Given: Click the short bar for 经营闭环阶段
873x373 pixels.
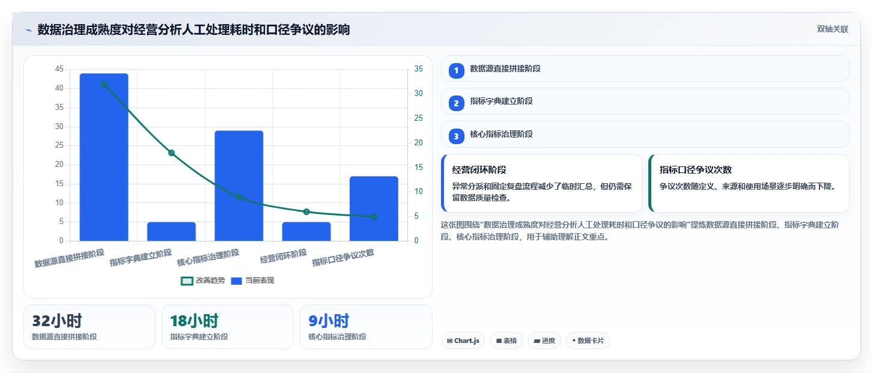Looking at the screenshot, I should (x=306, y=231).
